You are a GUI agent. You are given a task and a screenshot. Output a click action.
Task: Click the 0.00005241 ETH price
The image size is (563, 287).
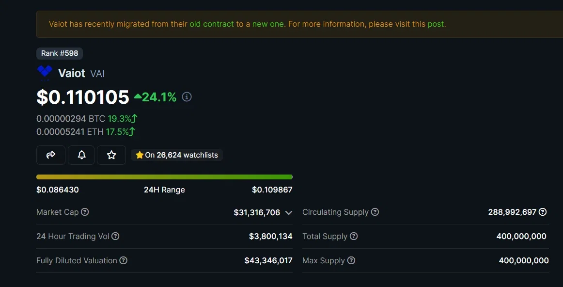tap(70, 132)
